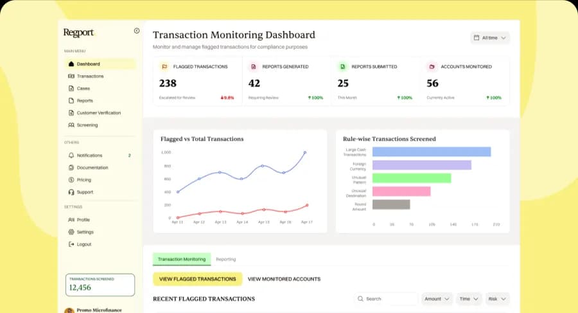The width and height of the screenshot is (578, 313).
Task: Click the Profile icon in settings
Action: [71, 220]
